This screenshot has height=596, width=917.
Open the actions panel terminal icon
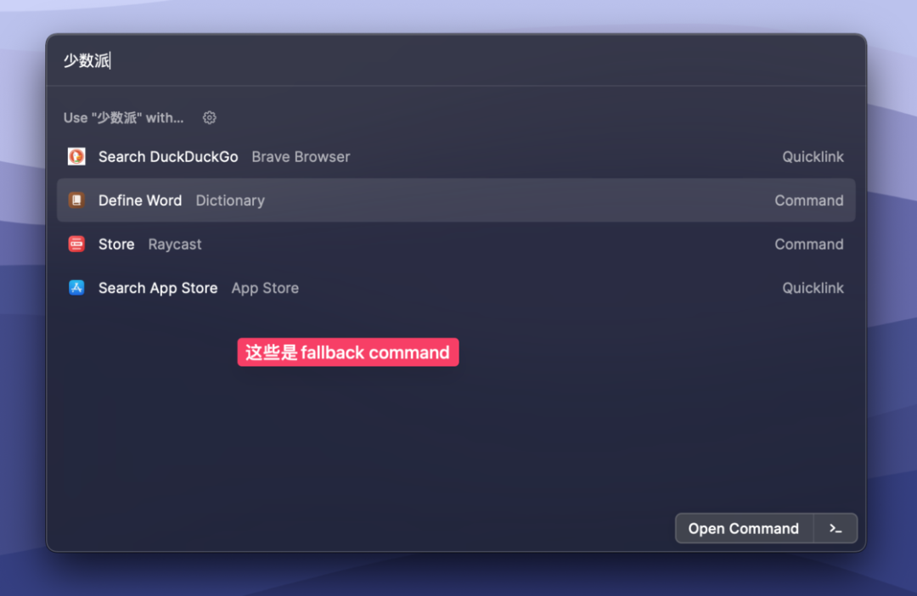pos(835,529)
